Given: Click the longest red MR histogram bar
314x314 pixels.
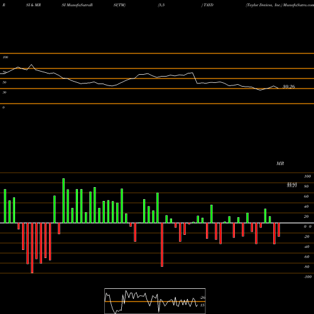Looking at the screenshot, I should click(x=32, y=248).
